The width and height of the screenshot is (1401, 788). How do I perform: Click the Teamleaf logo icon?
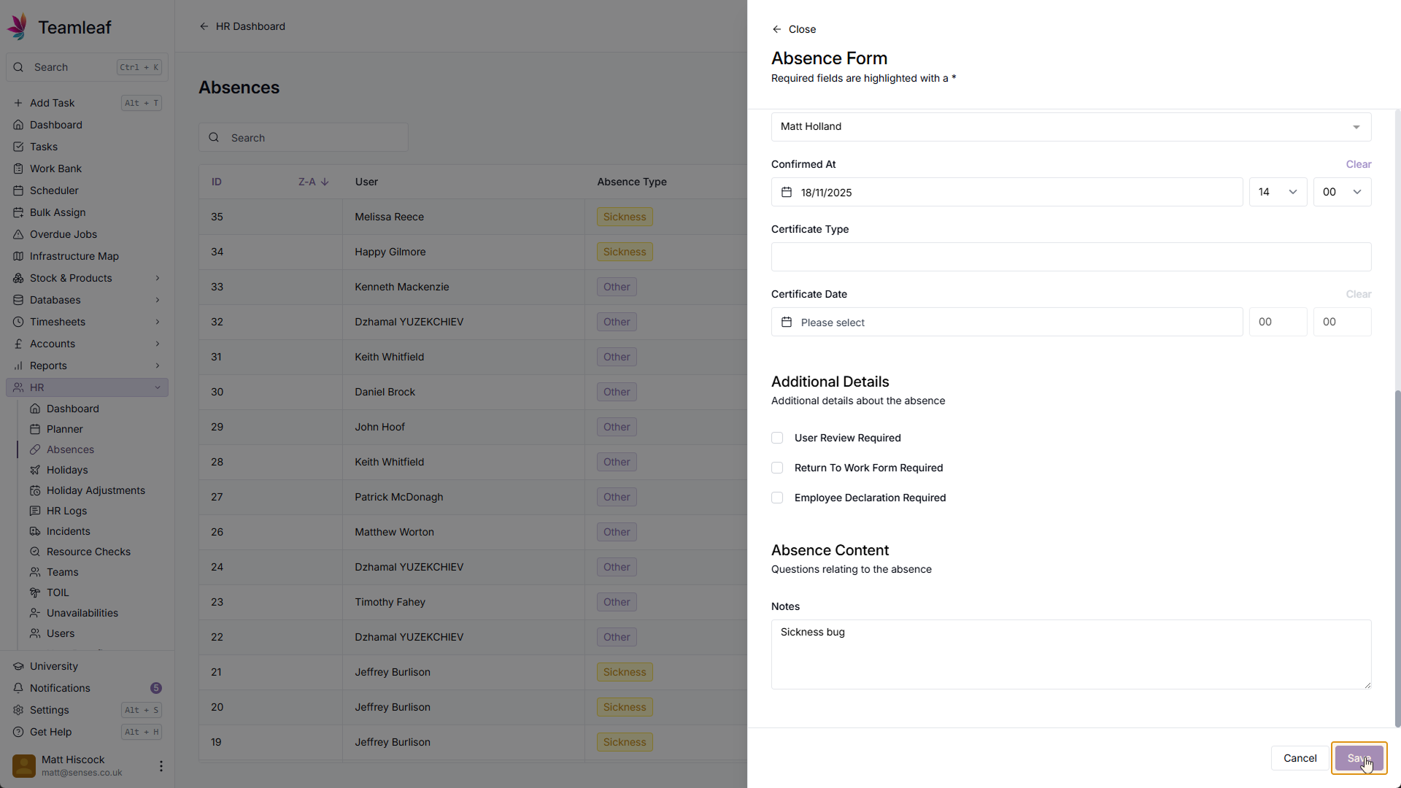pos(18,27)
